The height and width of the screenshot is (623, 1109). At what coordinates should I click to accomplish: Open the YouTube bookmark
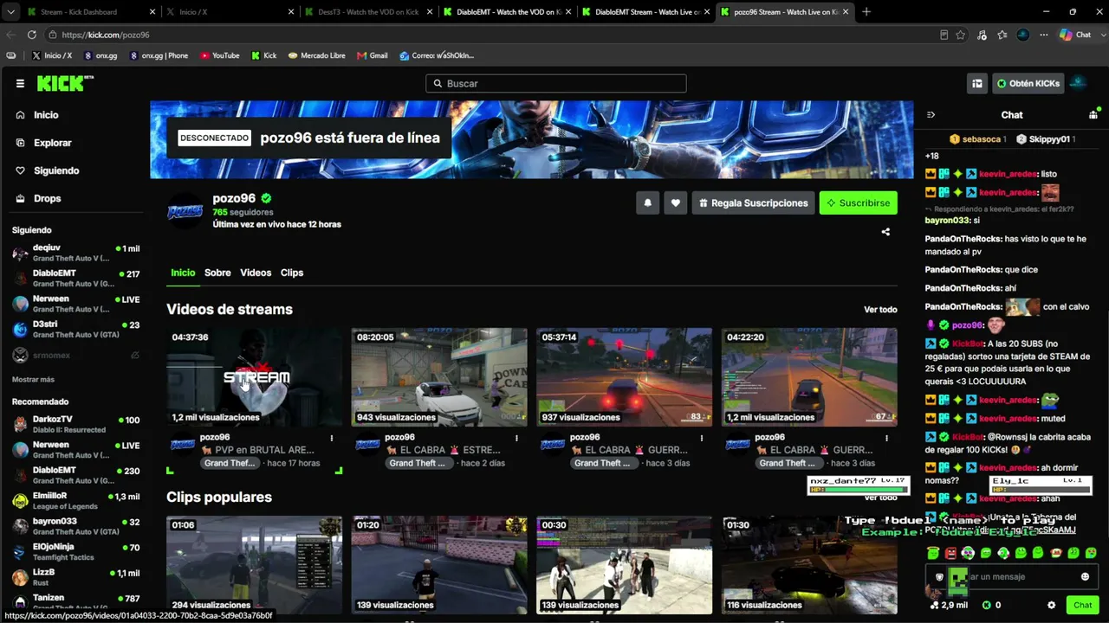[219, 55]
